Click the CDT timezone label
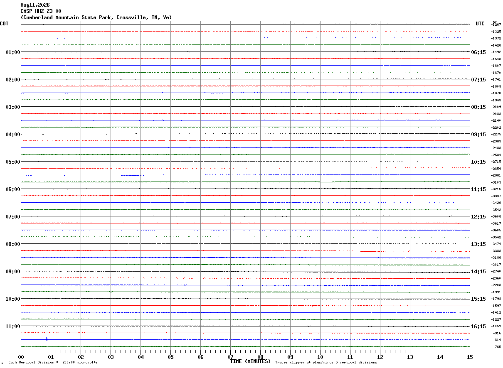This screenshot has height=368, width=503. click(x=4, y=24)
